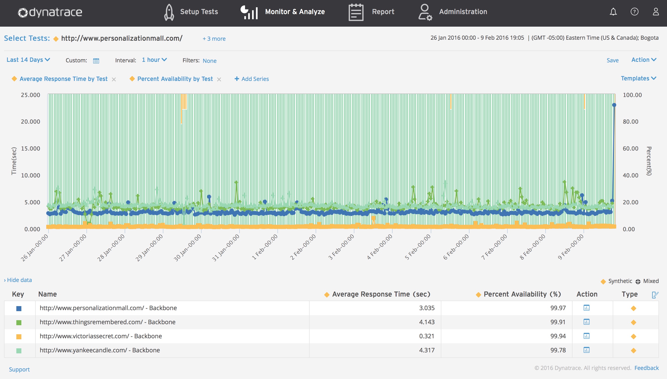
Task: Click diamond beside Average Response Time series
Action: click(14, 79)
